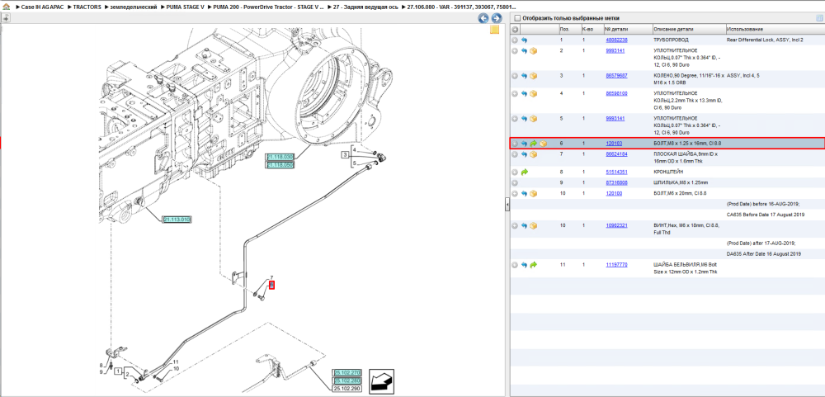The width and height of the screenshot is (825, 397).
Task: Add part 48082238 using its plus icon
Action: coord(515,40)
